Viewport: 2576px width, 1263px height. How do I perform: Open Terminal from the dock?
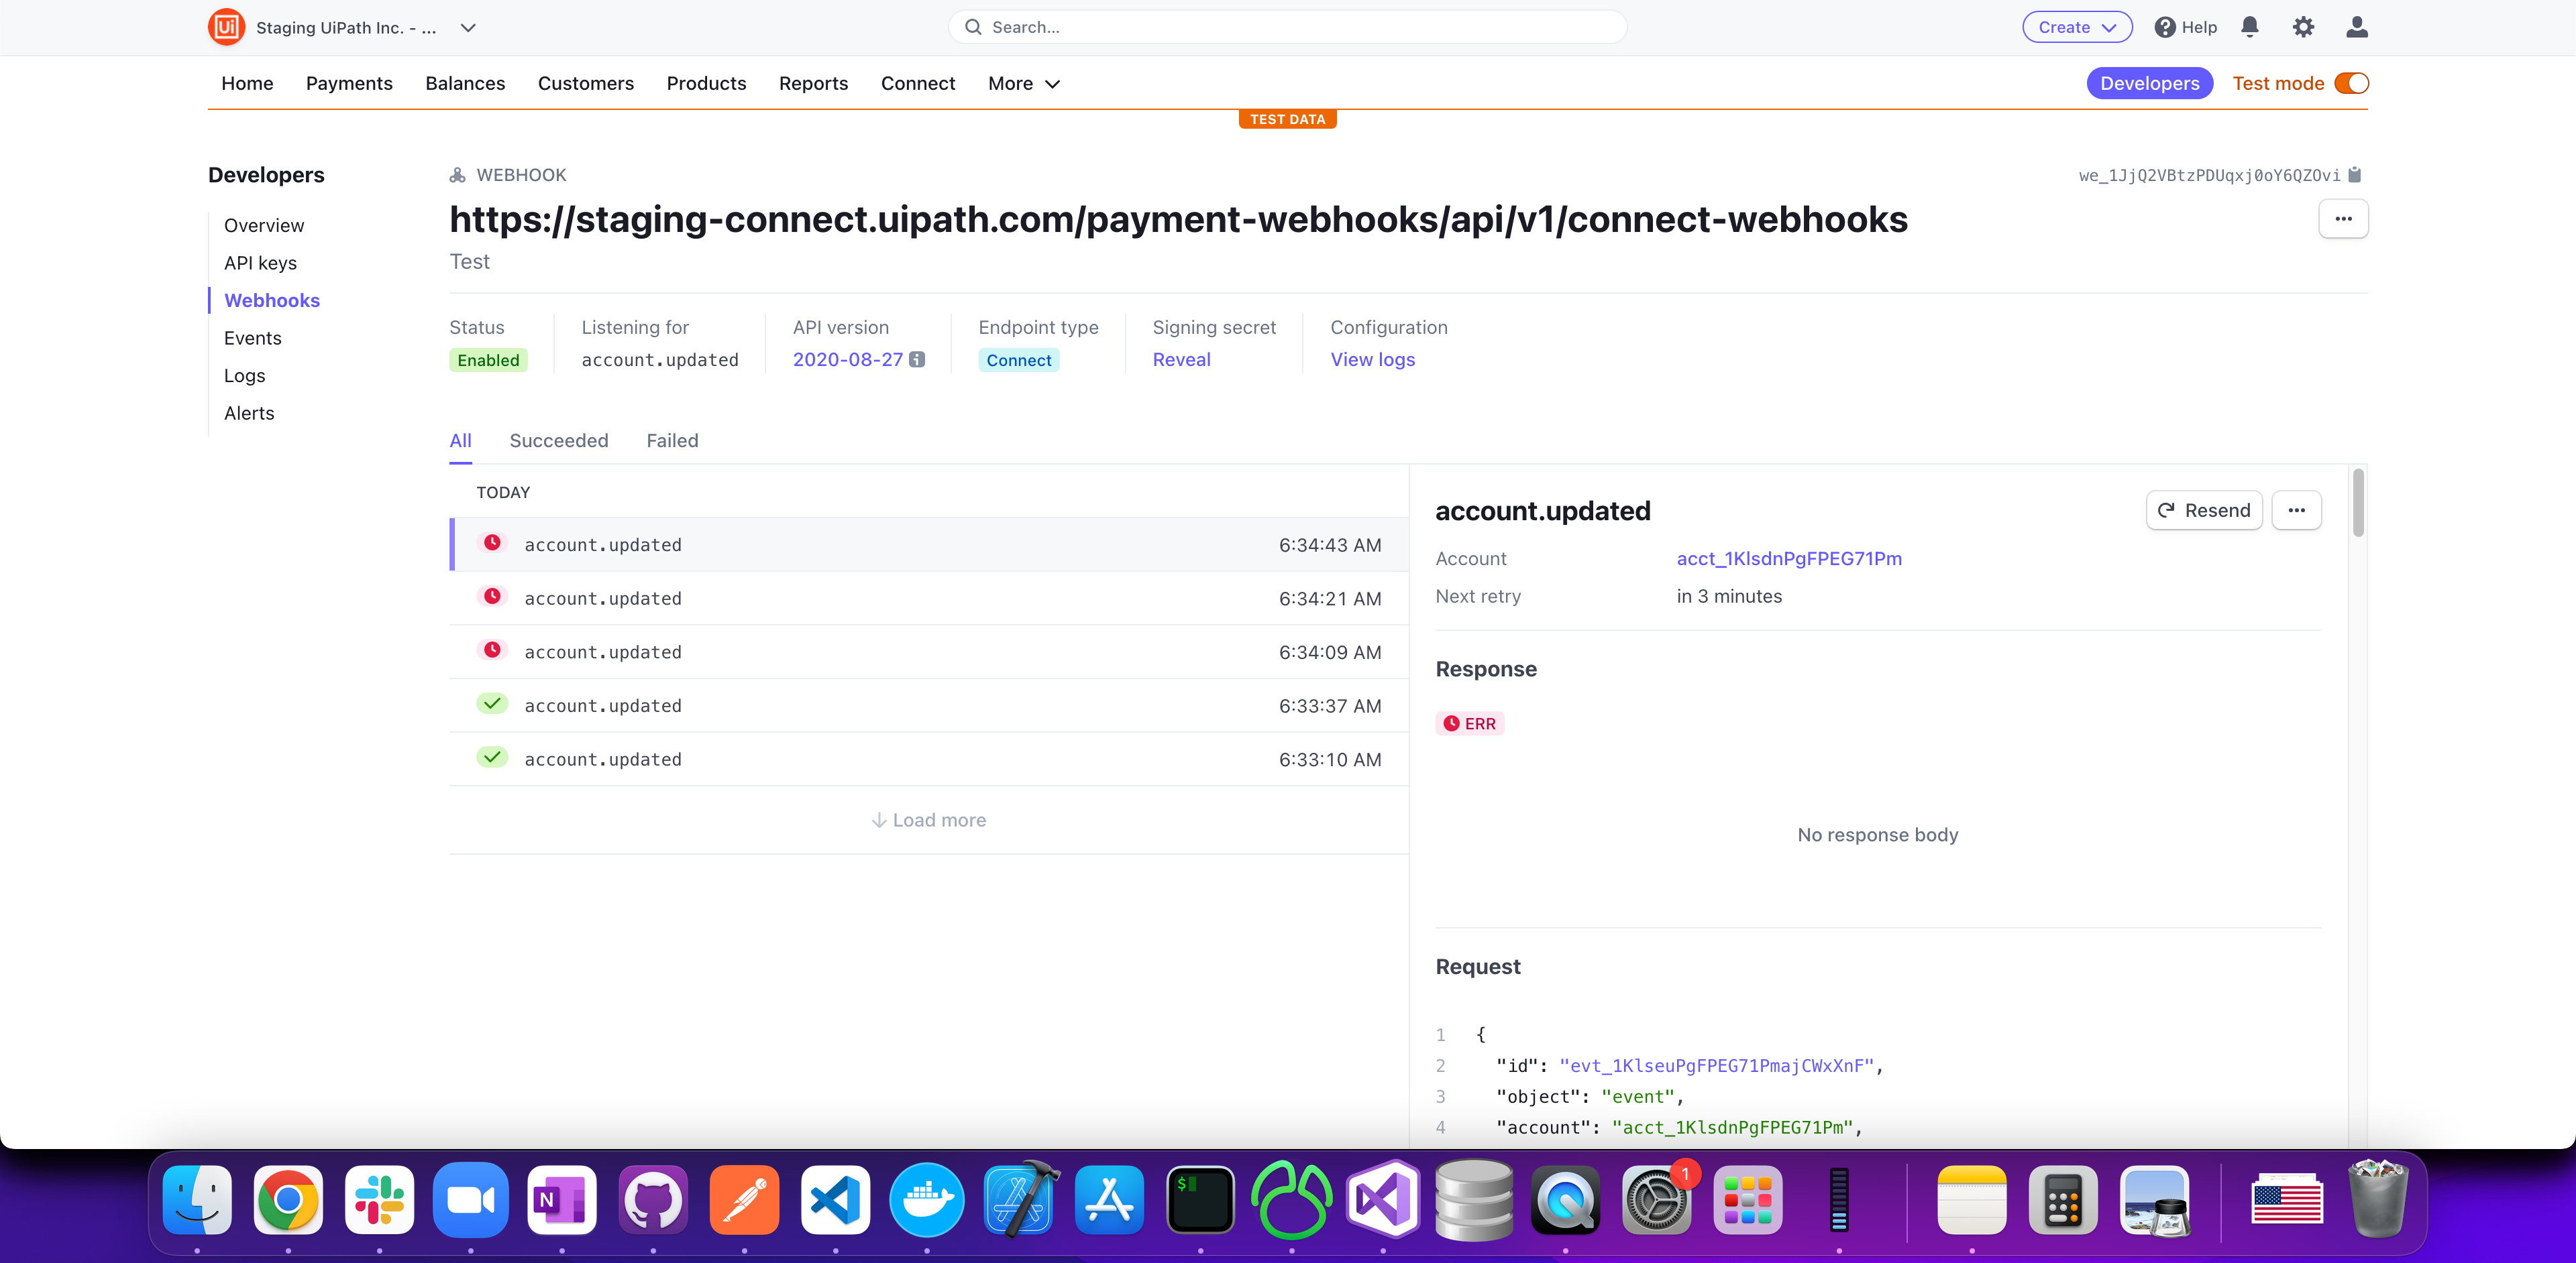[x=1200, y=1200]
